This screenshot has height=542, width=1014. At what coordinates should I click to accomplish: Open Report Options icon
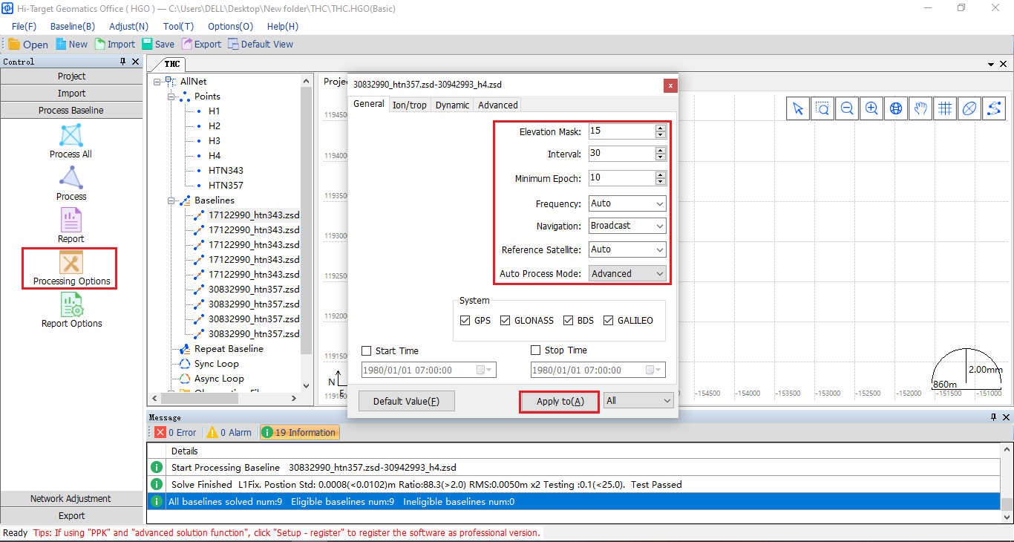coord(71,307)
